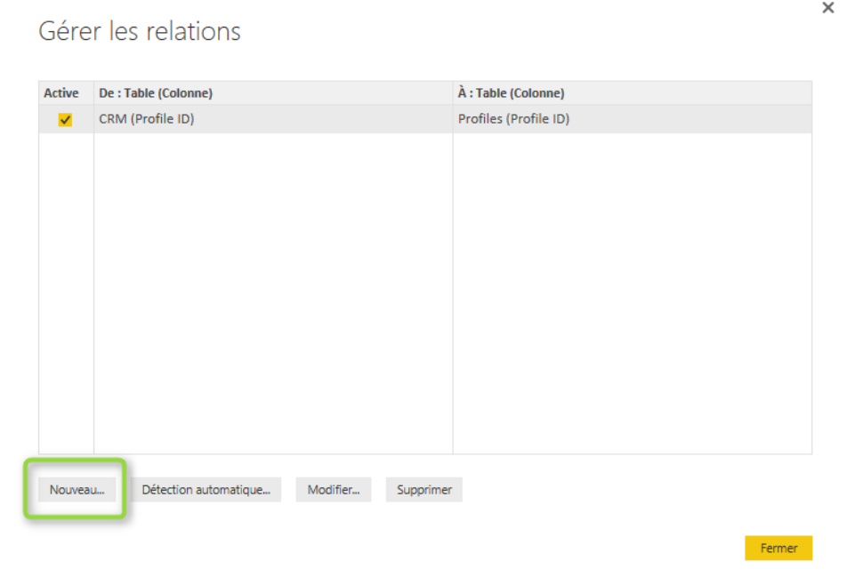This screenshot has height=577, width=855.
Task: Select the Profiles (Profile ID) cell
Action: click(x=514, y=119)
